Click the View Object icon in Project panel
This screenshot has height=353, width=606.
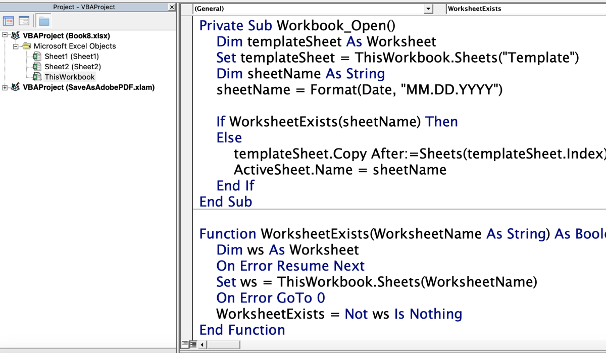coord(24,21)
